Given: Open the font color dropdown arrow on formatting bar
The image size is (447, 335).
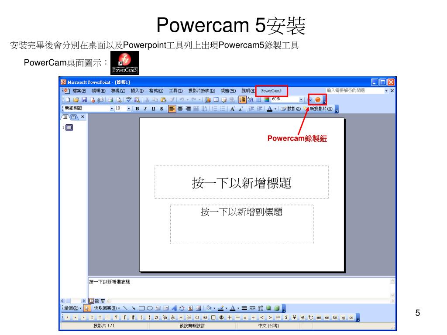Looking at the screenshot, I should tap(275, 109).
